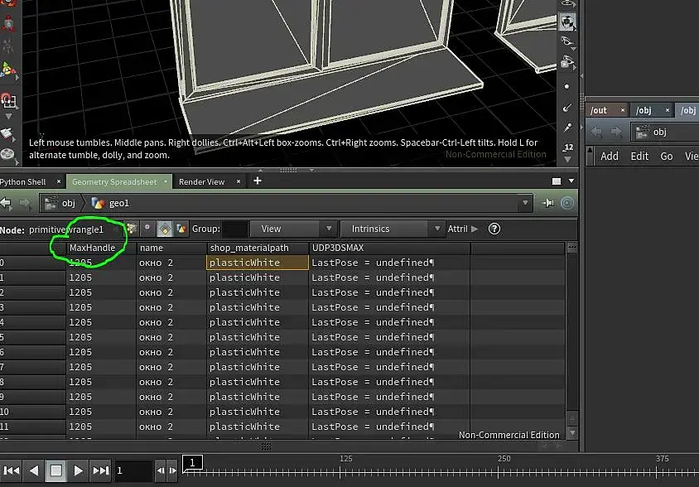Close the Python Shell tab
The width and height of the screenshot is (699, 487).
(59, 181)
